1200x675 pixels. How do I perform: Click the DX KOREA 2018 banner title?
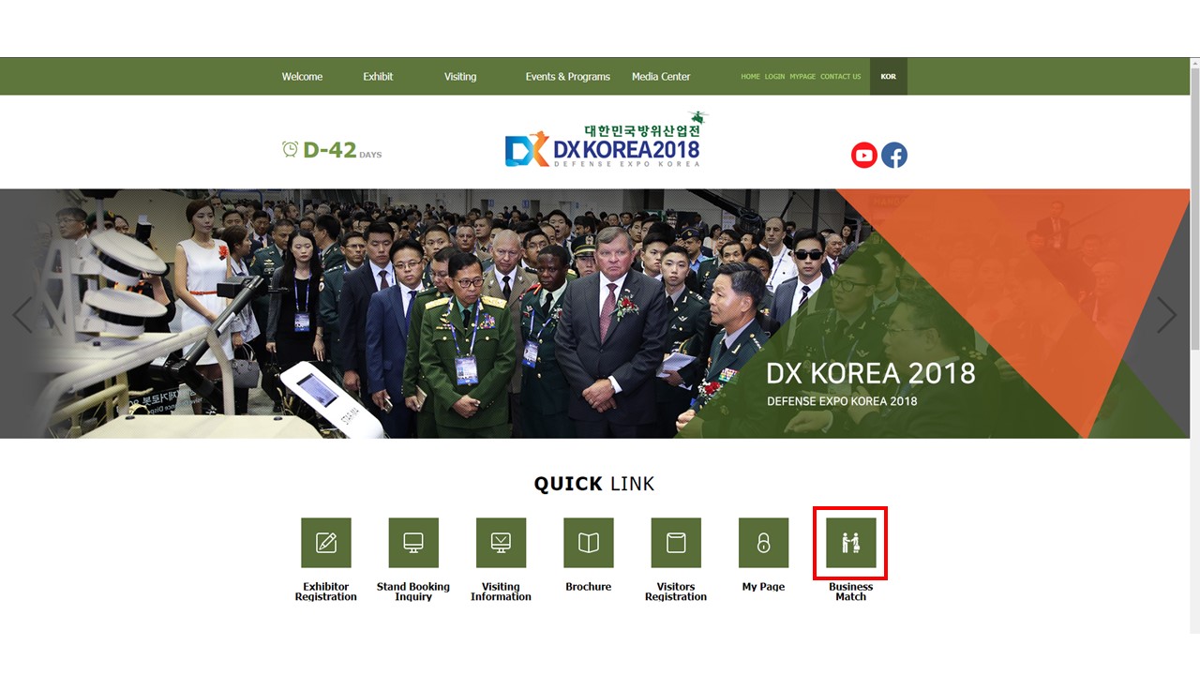click(x=871, y=373)
